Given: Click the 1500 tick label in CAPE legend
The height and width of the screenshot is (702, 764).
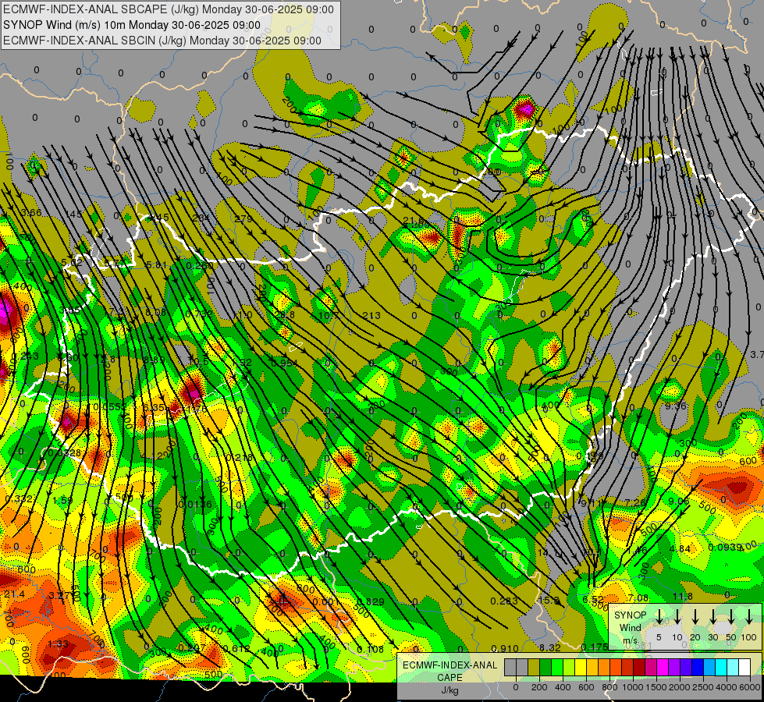Looking at the screenshot, I should (656, 687).
